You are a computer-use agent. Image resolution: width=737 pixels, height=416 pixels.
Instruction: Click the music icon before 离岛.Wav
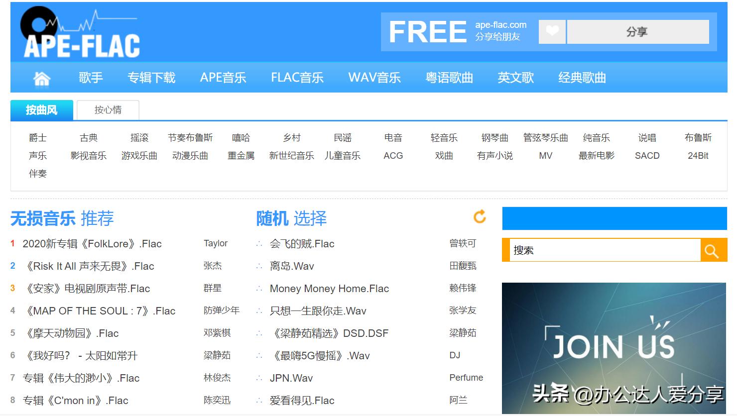point(258,266)
